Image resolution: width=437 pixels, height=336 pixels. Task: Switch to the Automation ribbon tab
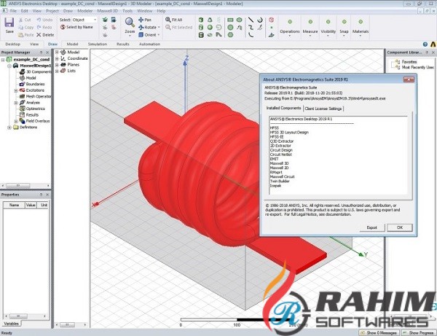(149, 44)
